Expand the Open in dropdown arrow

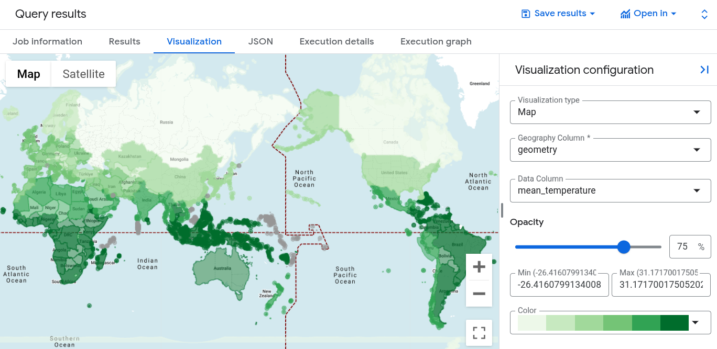[x=674, y=13]
